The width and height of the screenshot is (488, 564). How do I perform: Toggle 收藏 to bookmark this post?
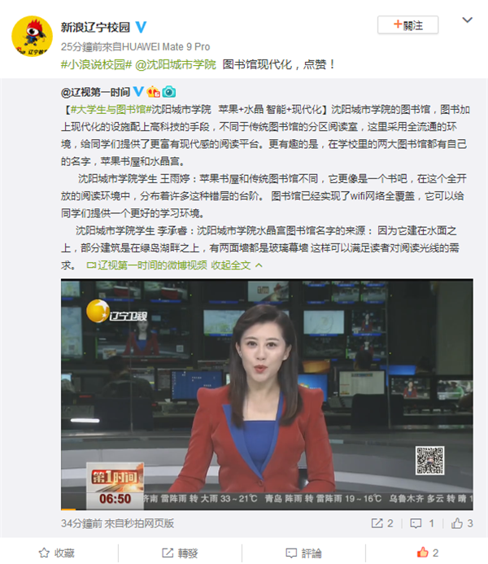tap(56, 553)
